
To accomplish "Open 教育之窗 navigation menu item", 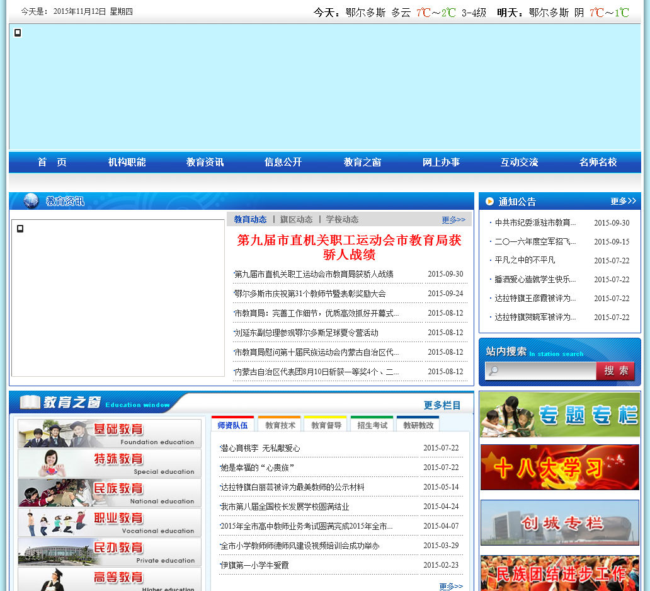I will pyautogui.click(x=362, y=162).
